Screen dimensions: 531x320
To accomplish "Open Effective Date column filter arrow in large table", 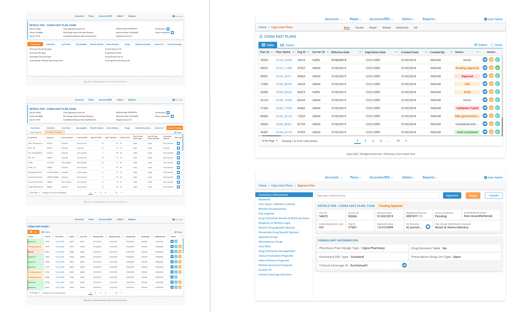I will [x=360, y=52].
